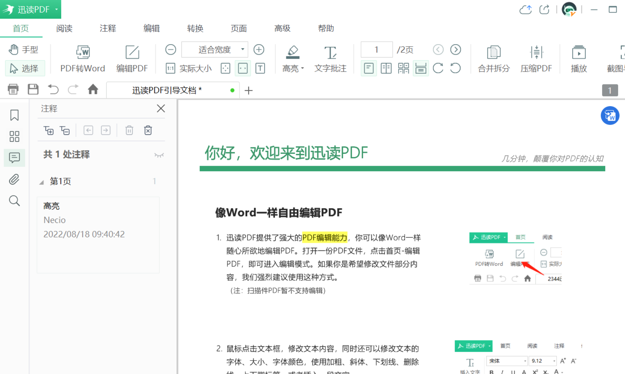Screen dimensions: 625x374
Task: Start 播放 slideshow mode
Action: [x=579, y=59]
